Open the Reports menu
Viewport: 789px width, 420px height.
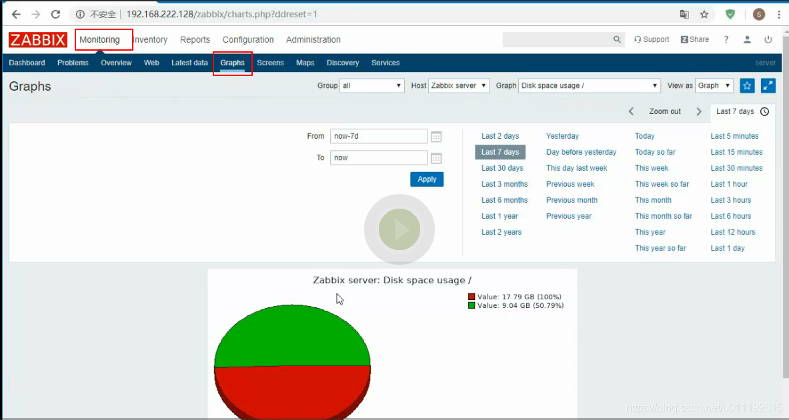point(195,39)
